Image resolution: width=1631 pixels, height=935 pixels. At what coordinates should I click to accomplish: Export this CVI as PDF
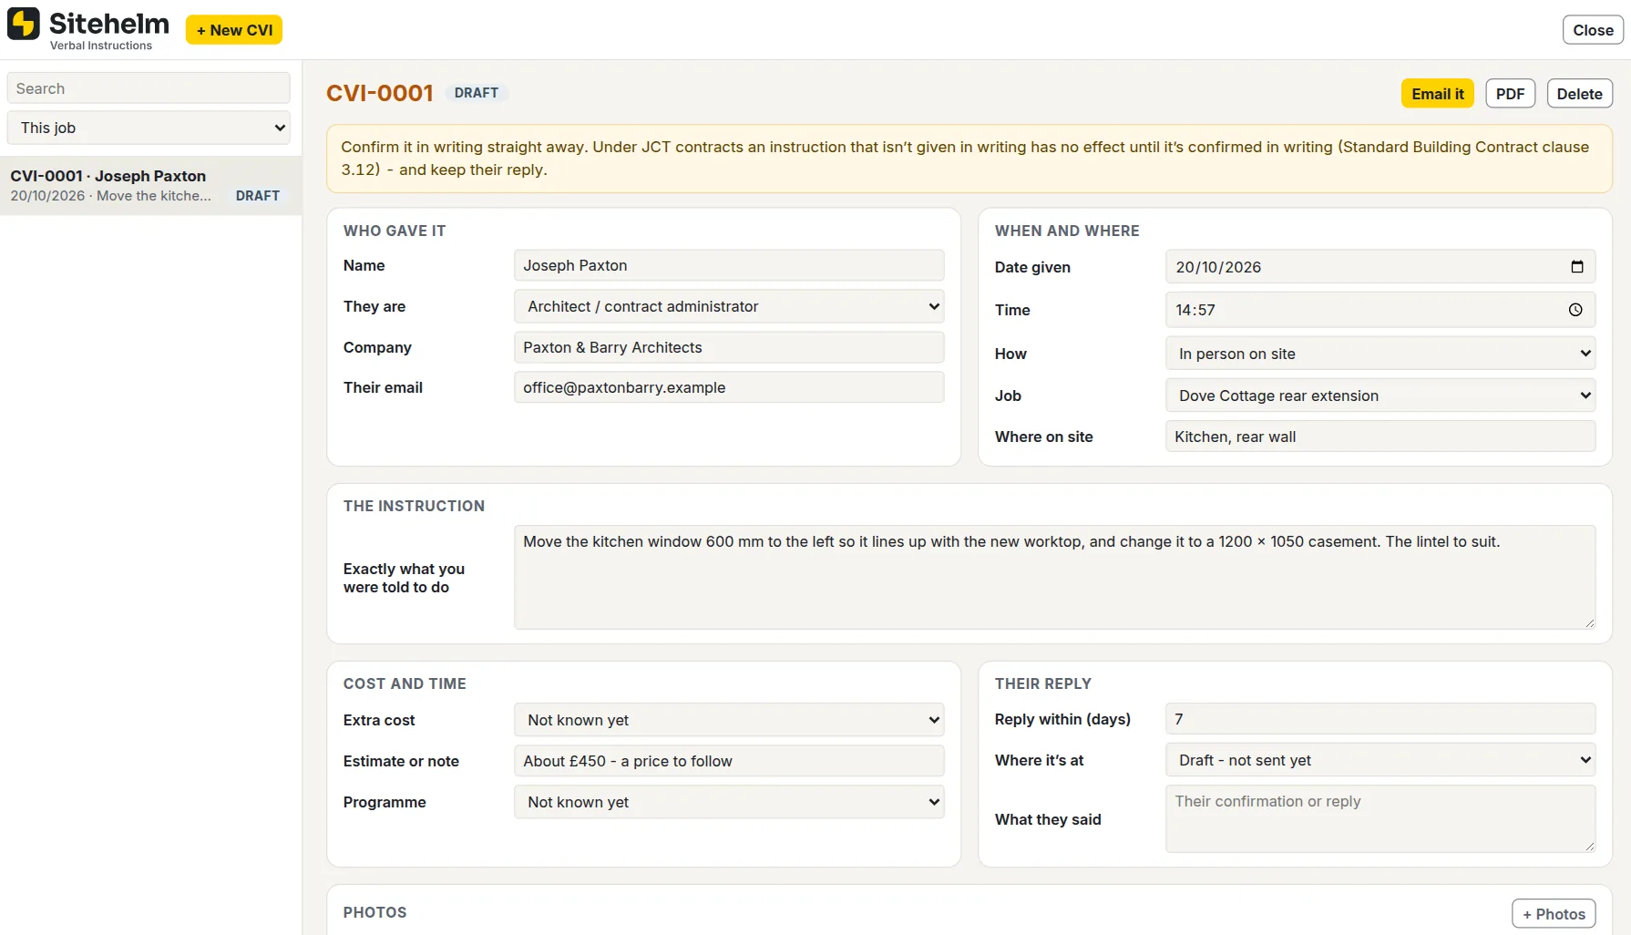pyautogui.click(x=1510, y=94)
